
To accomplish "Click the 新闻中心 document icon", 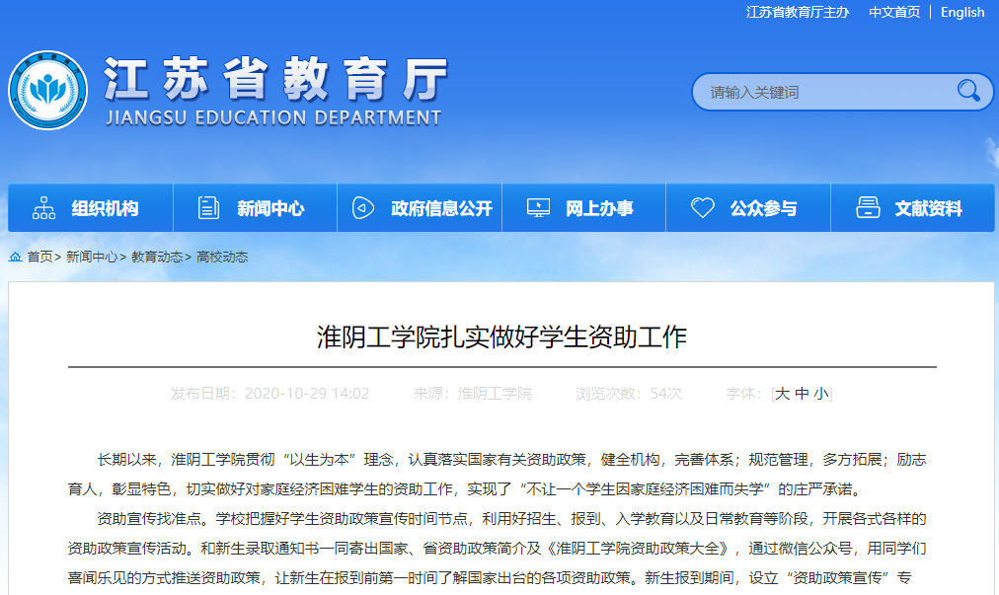I will [208, 208].
